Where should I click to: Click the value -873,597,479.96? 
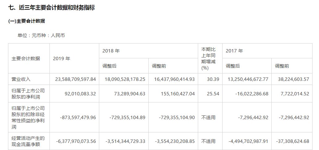pyautogui.click(x=76, y=118)
